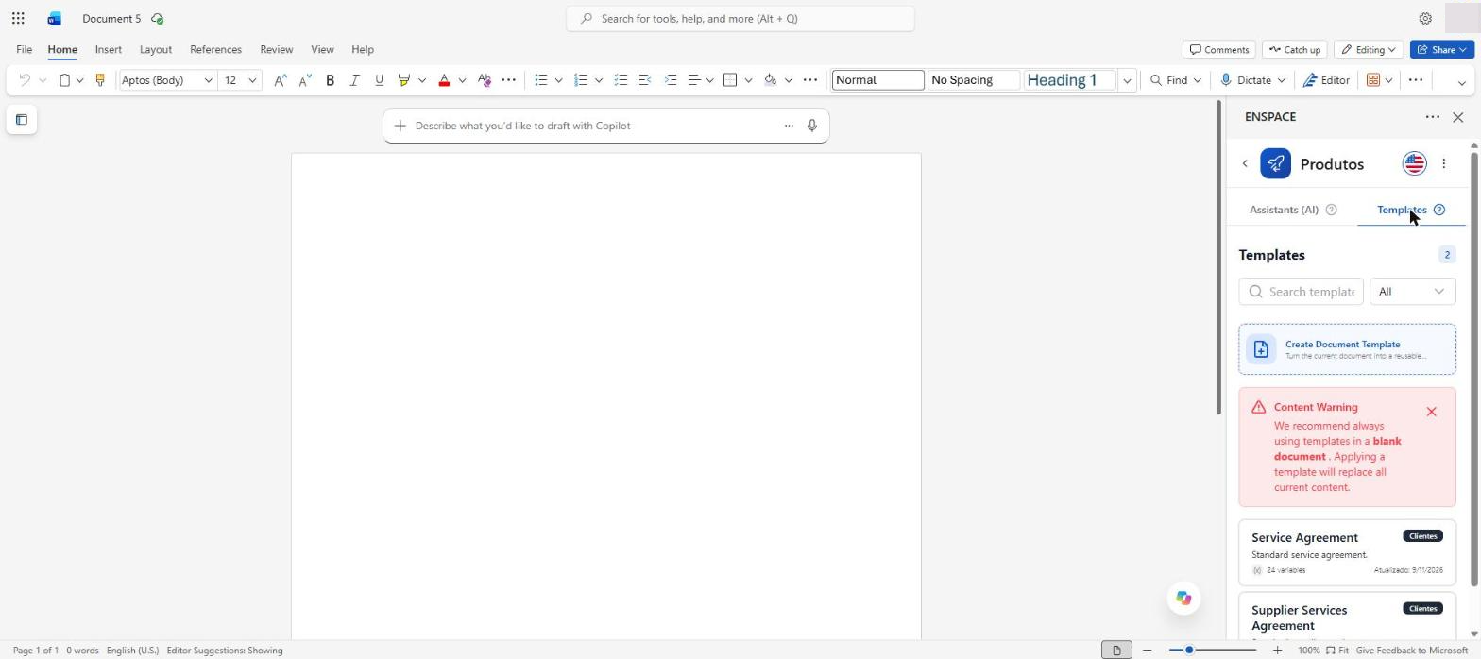Open the Microsoft 365 app launcher
Viewport: 1481px width, 659px height.
pos(18,18)
